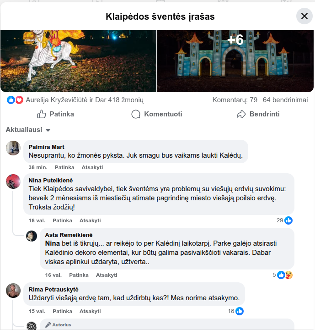Open the 64 bendrinimai shares list
The image size is (315, 330).
pos(285,100)
